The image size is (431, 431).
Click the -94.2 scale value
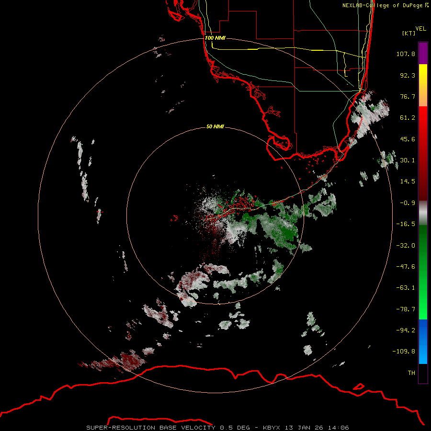point(406,330)
